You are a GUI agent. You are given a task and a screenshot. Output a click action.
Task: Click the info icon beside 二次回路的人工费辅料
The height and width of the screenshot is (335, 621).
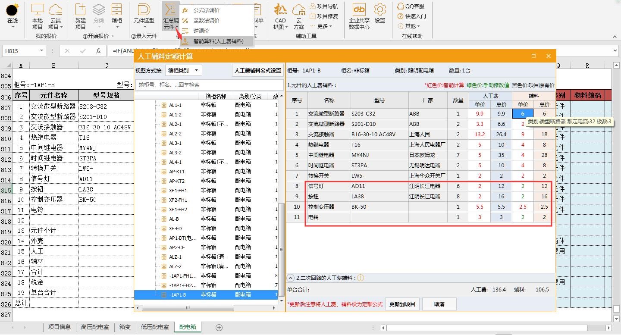361,278
